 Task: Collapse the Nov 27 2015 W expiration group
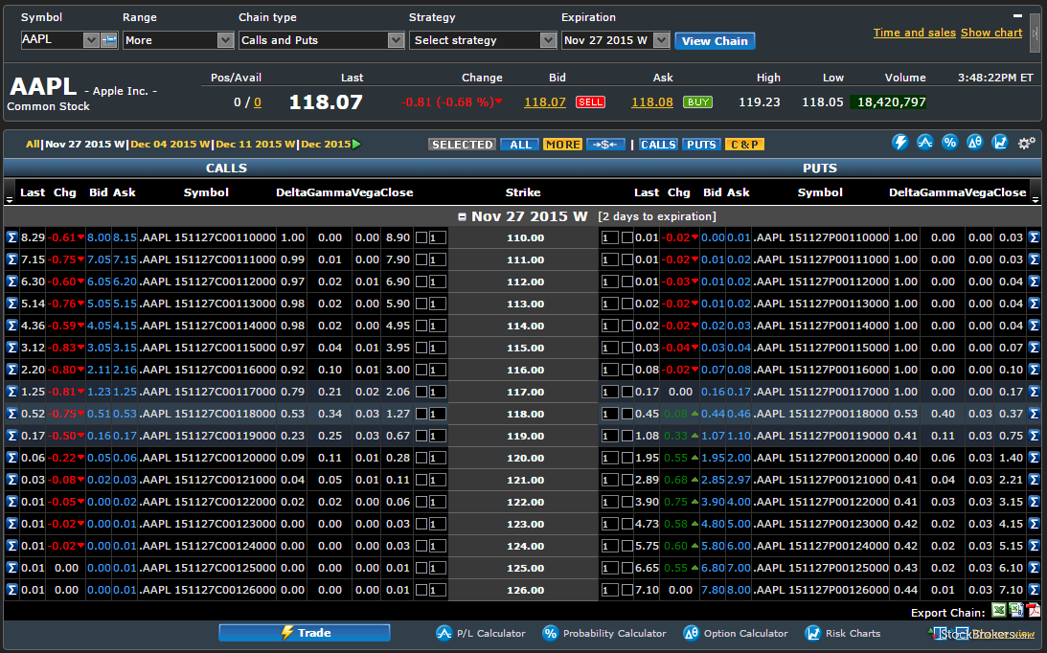[462, 216]
